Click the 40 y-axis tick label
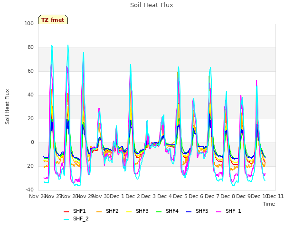 pos(30,95)
